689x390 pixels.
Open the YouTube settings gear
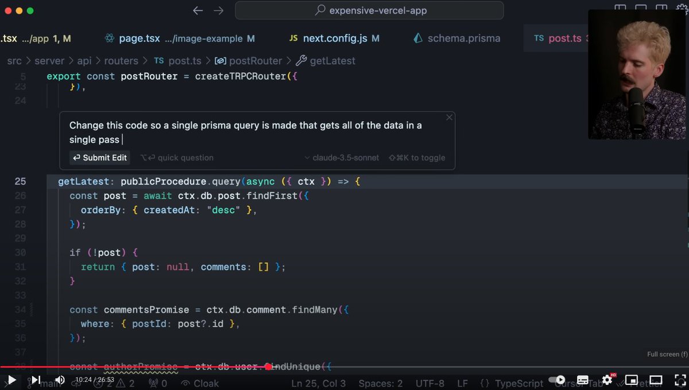click(607, 380)
